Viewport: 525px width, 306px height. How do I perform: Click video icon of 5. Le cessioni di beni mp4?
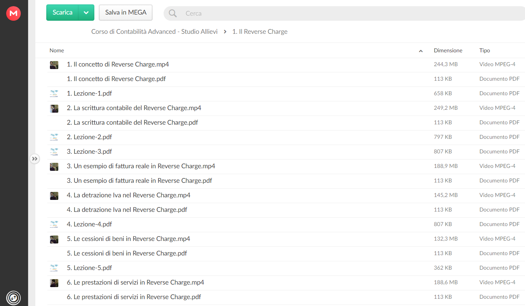(54, 239)
